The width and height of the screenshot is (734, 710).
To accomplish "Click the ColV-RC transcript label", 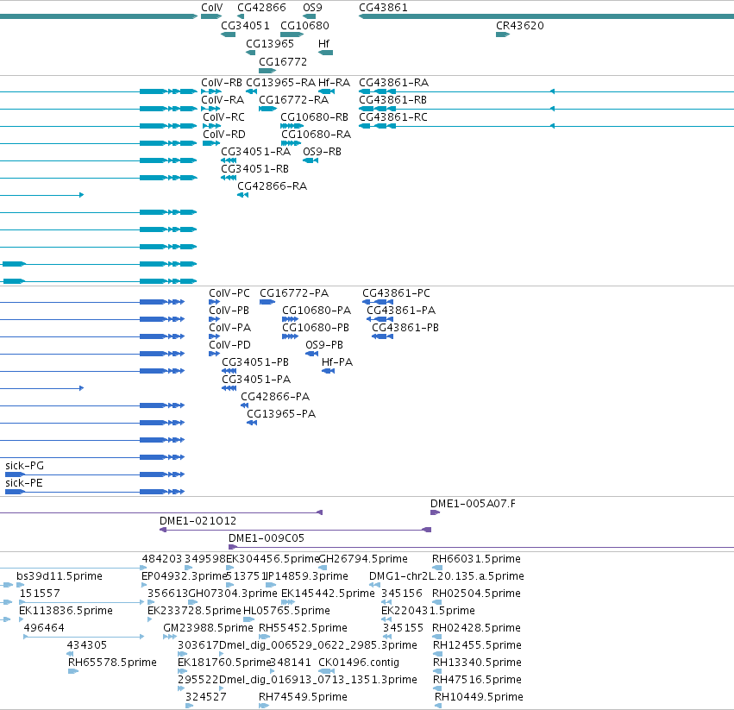I will point(223,117).
